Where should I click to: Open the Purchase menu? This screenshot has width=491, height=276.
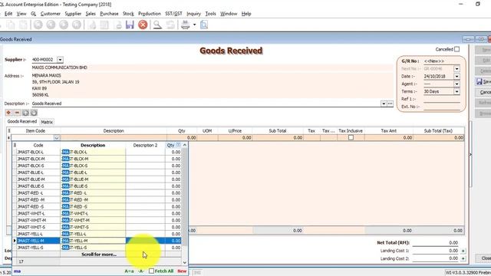click(109, 14)
